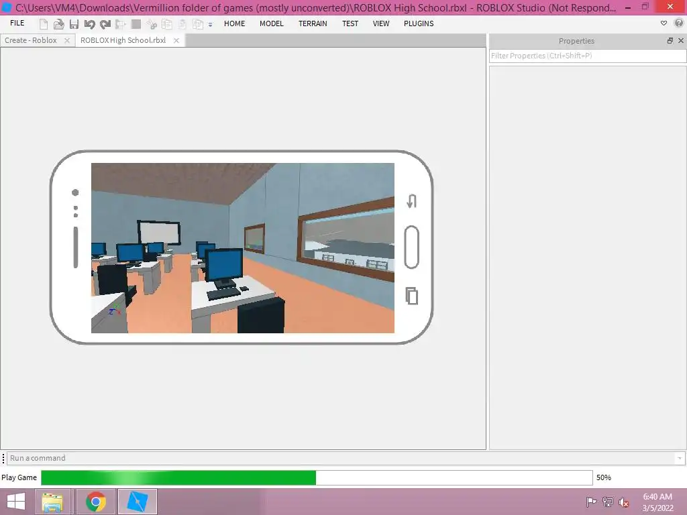The height and width of the screenshot is (515, 687).
Task: Click the Open file icon in the quick toolbar
Action: coord(59,24)
